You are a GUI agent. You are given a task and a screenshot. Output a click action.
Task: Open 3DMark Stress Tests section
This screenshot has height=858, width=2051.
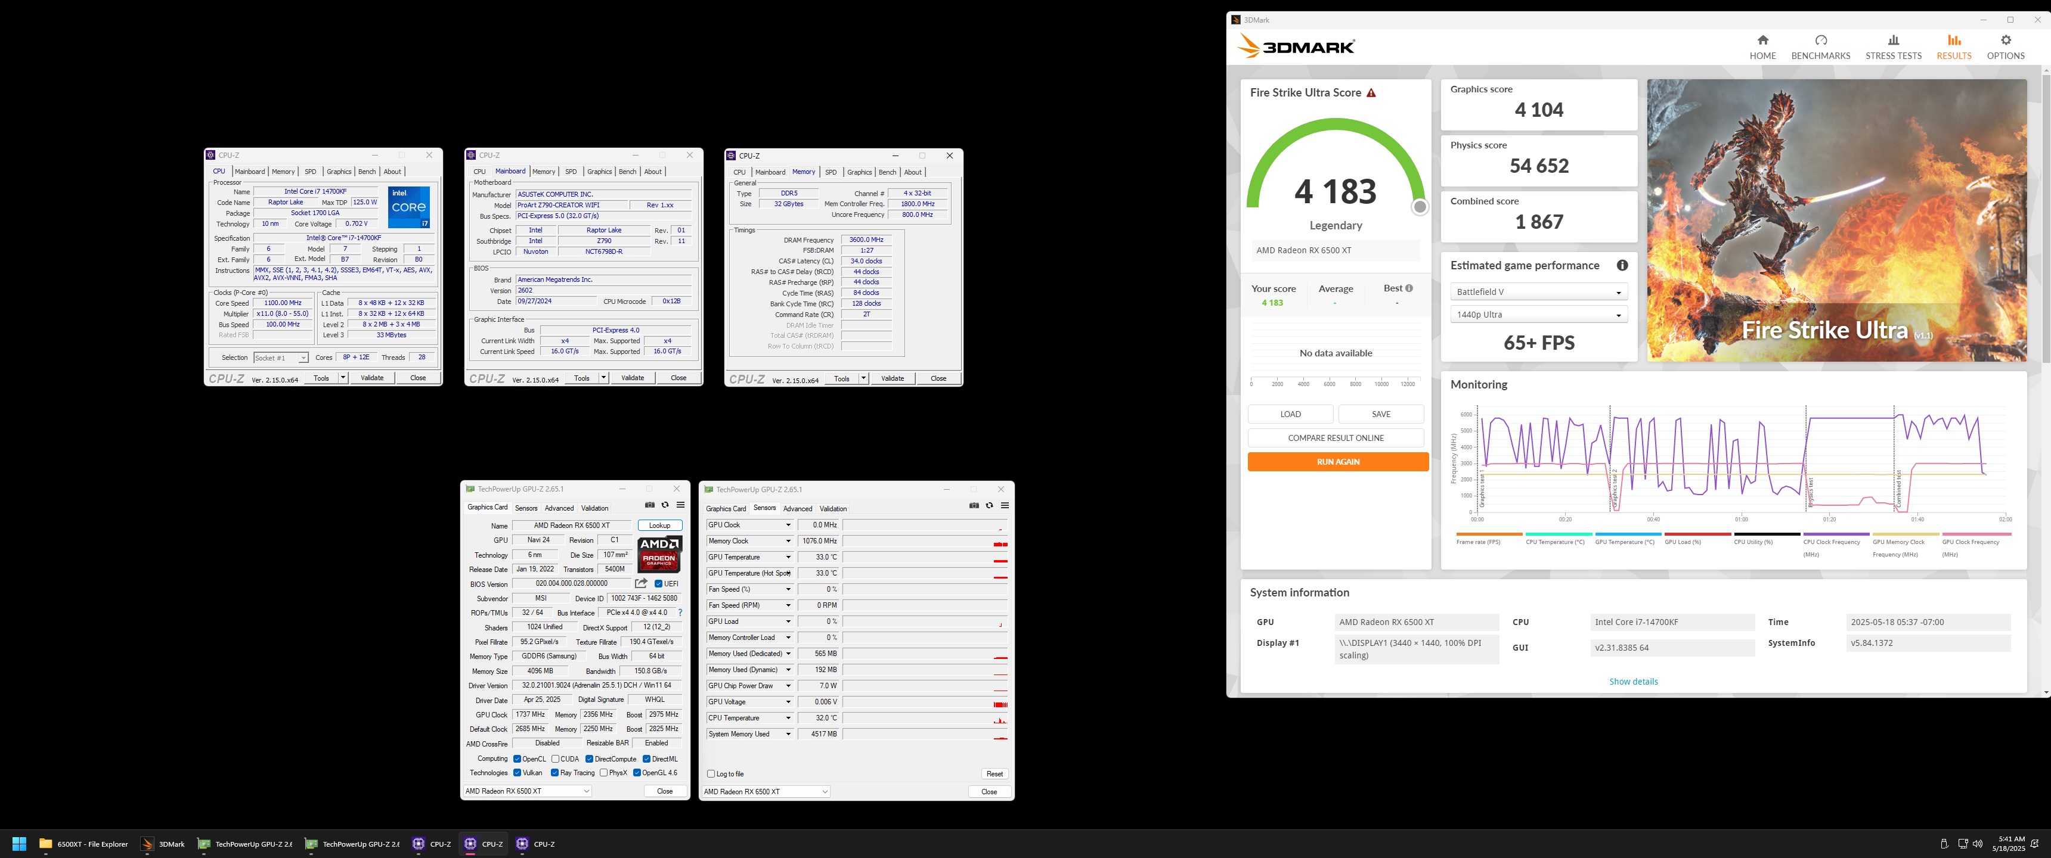(1894, 47)
